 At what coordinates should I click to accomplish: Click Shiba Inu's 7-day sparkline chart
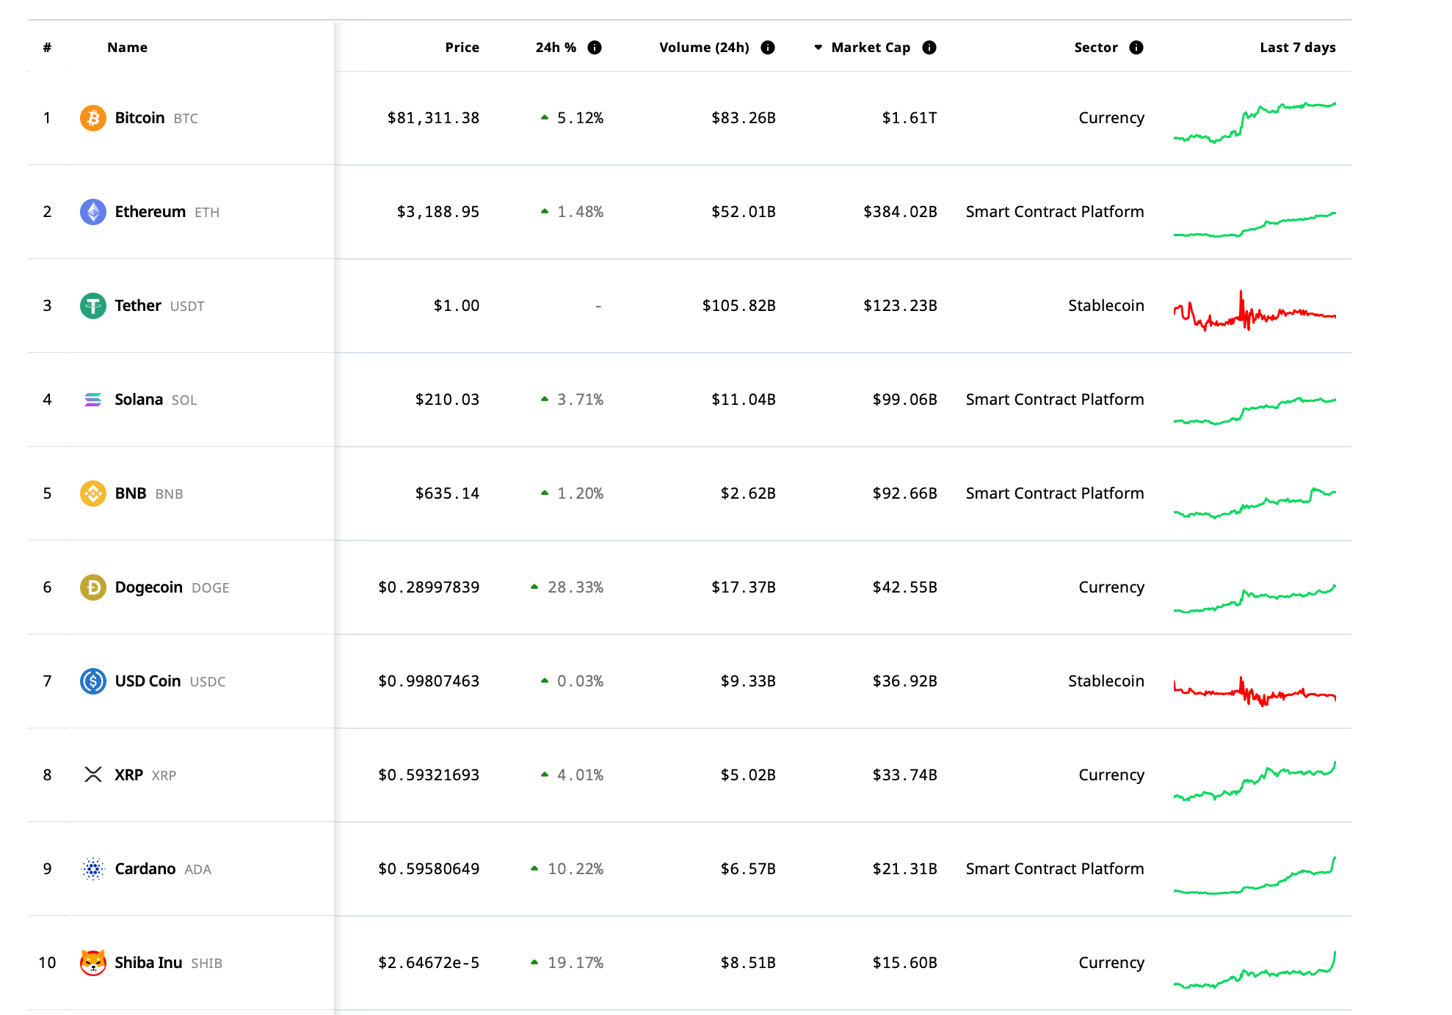point(1255,970)
